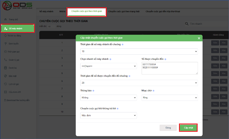Screen dimensions: 229x139
Task: Click the history icon next to Lịch sử gọi
Action: [x=5, y=84]
